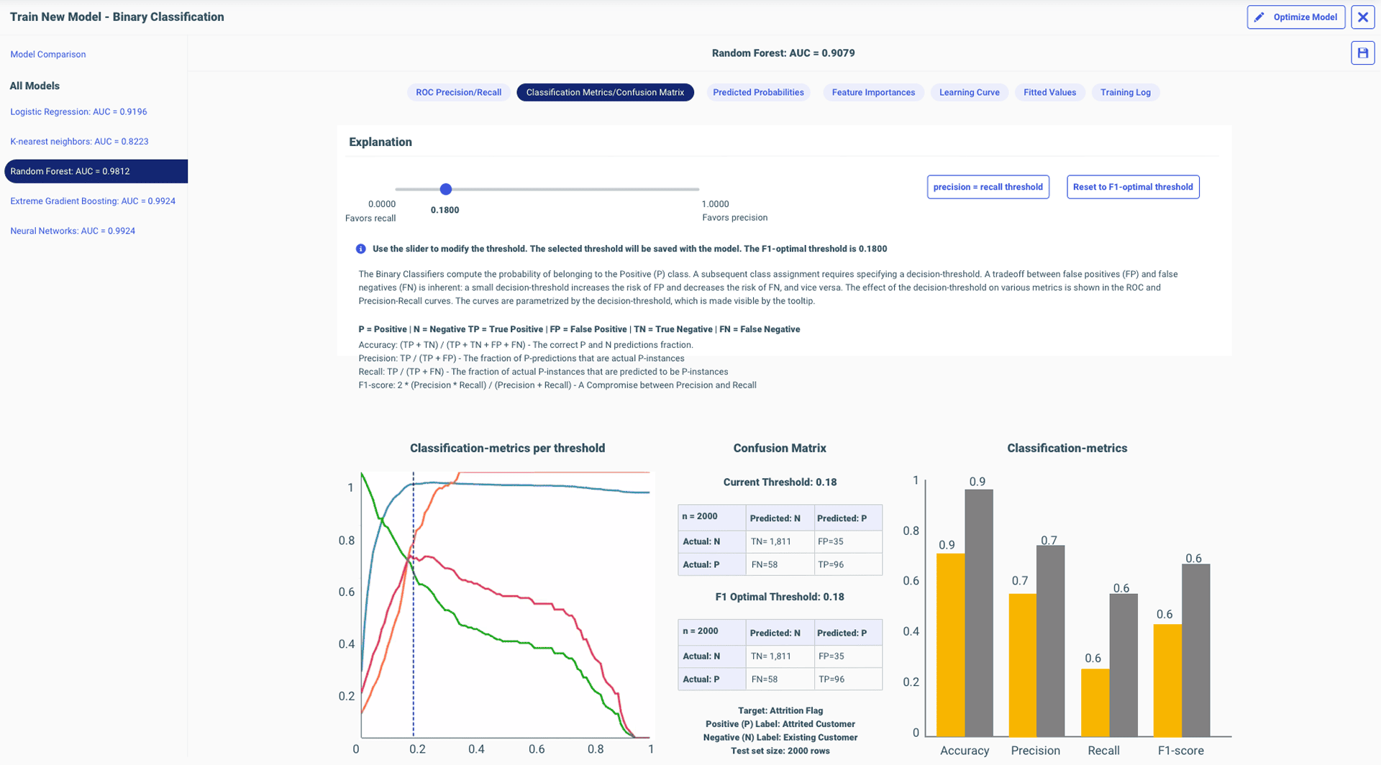Click the save model icon

point(1362,53)
